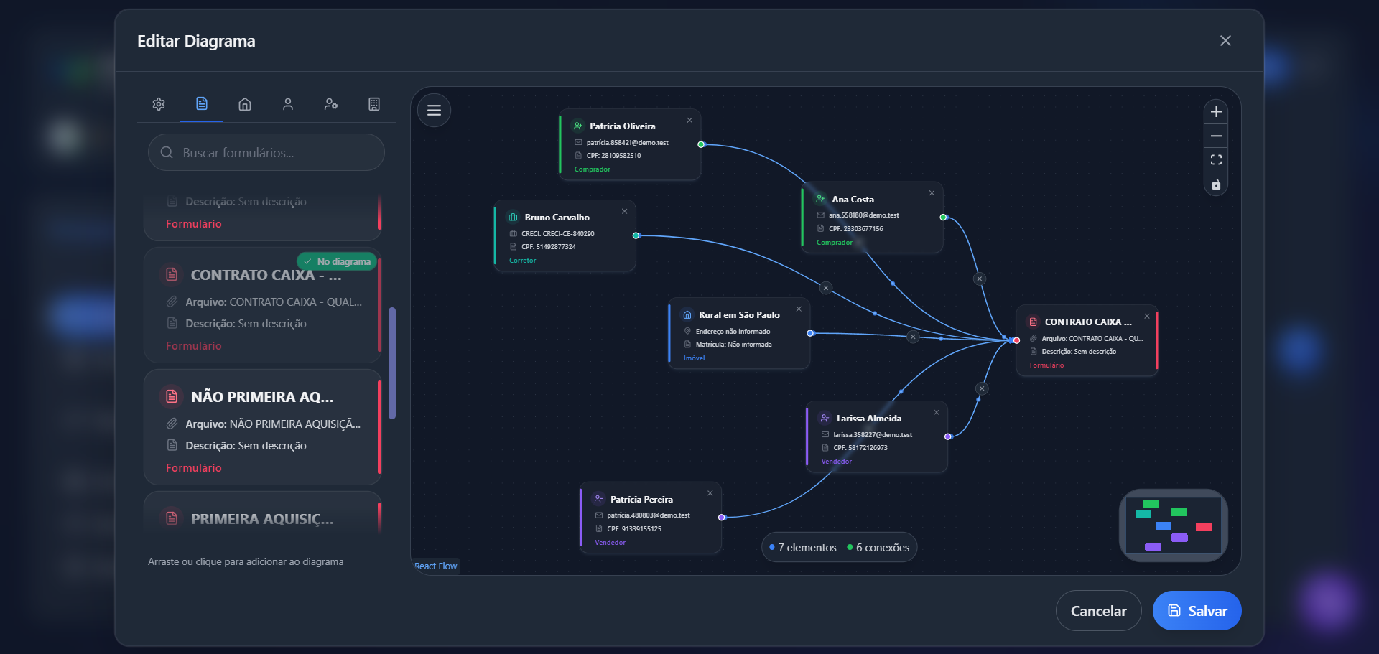This screenshot has height=654, width=1379.
Task: Toggle the canvas interactivity lock
Action: click(1216, 184)
